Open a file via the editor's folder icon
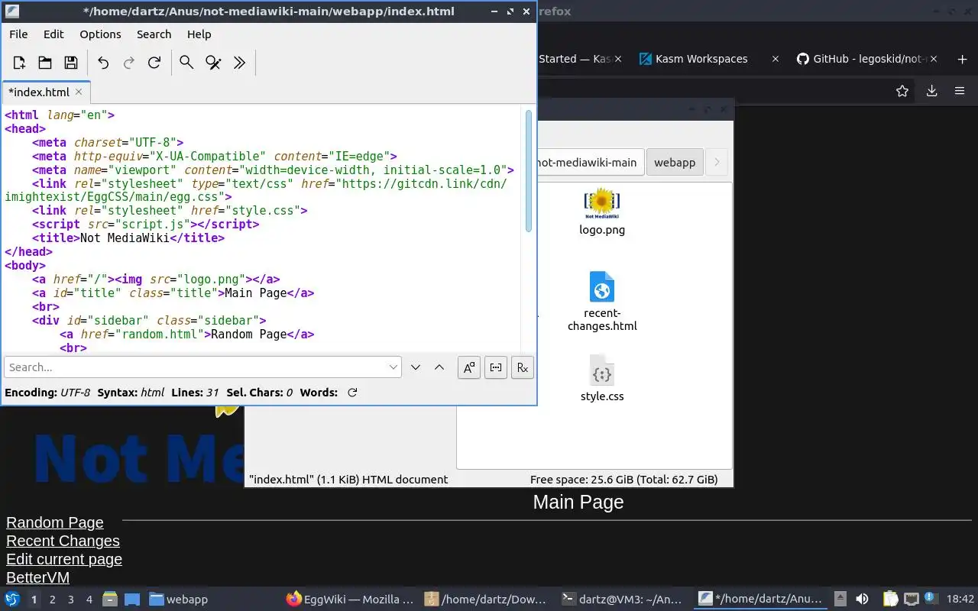Screen dimensions: 978x611 click(x=45, y=63)
